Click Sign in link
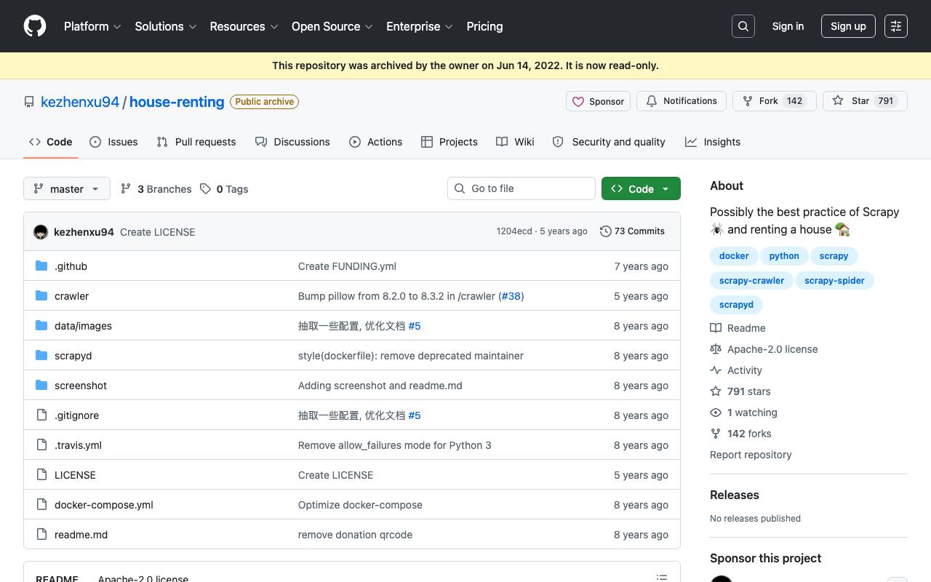The image size is (931, 582). coord(788,26)
